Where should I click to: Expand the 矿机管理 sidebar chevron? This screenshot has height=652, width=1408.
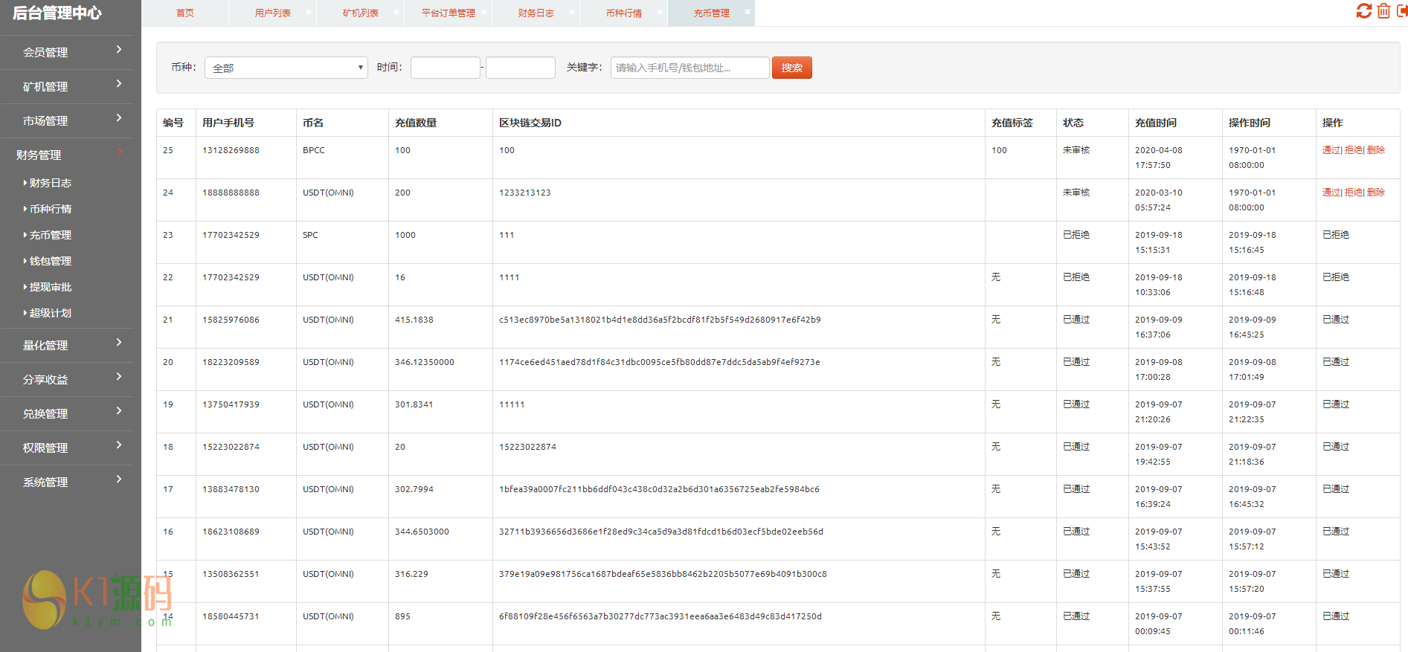(119, 84)
